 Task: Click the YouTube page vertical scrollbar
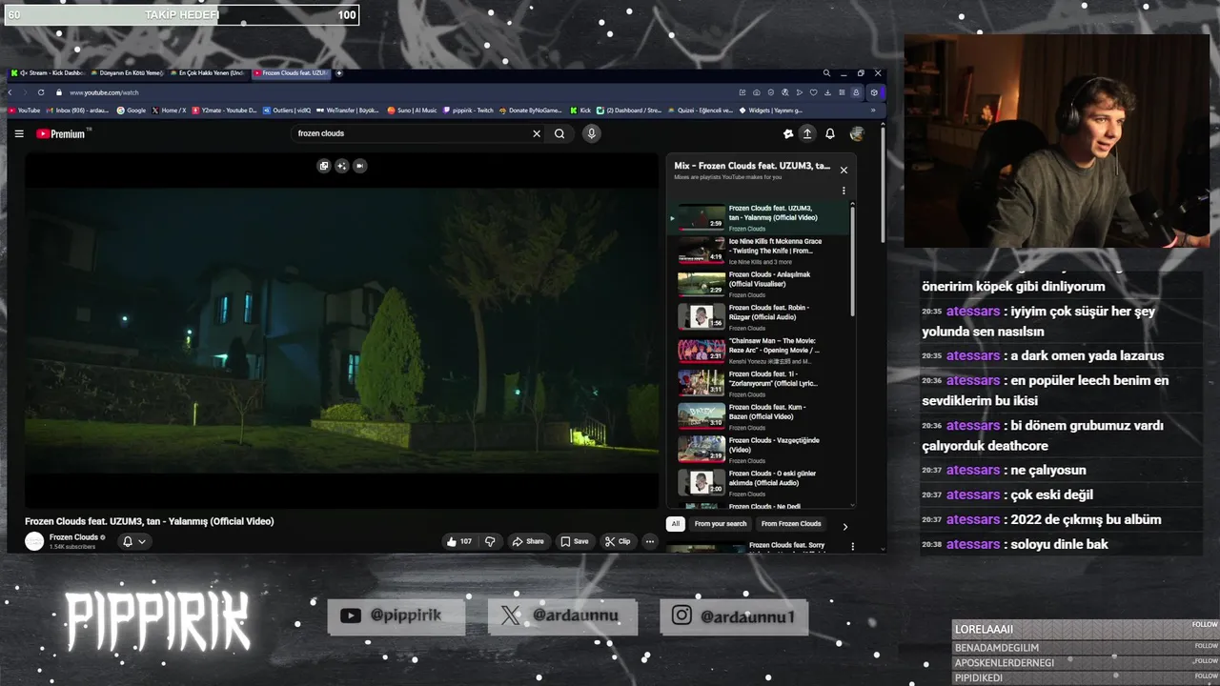[883, 183]
